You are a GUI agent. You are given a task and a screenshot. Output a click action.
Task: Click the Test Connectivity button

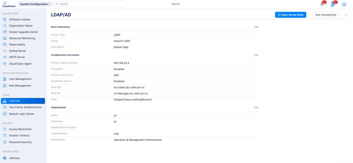pos(326,15)
